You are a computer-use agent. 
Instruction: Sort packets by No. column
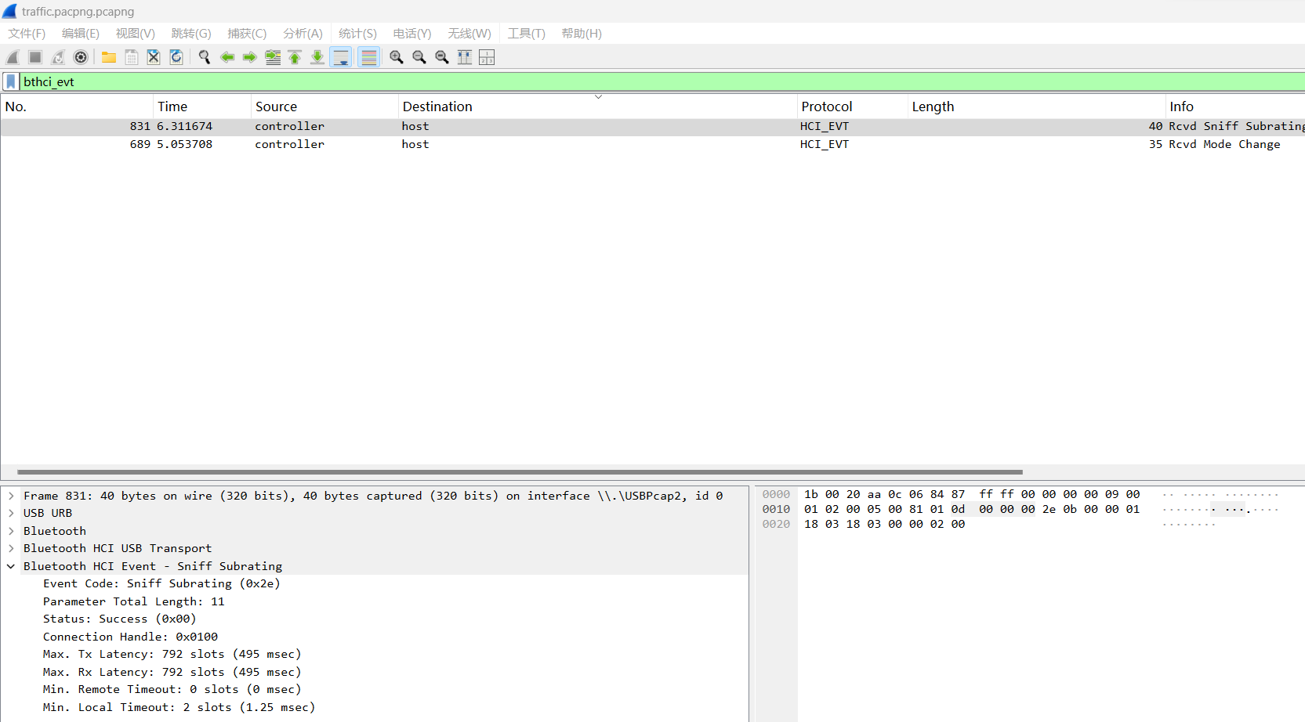pos(77,106)
